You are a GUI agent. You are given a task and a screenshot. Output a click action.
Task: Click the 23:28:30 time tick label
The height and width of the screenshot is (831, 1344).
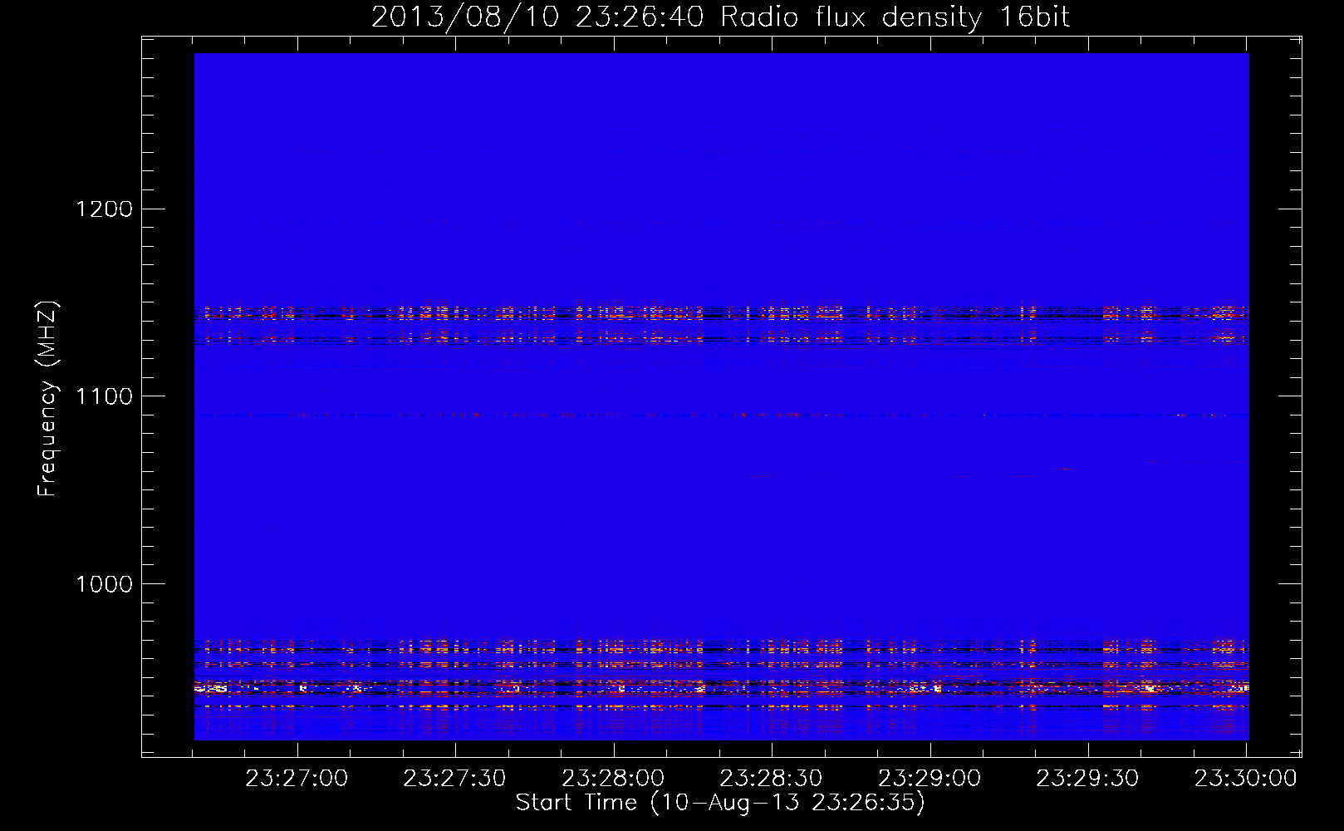pyautogui.click(x=771, y=779)
